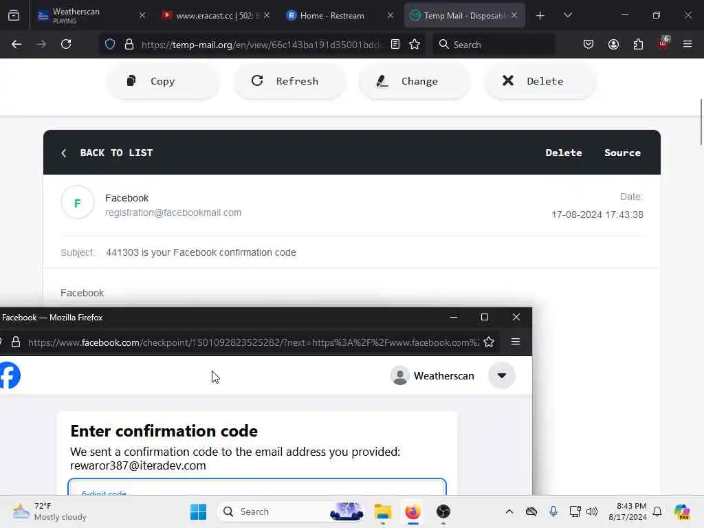
Task: Open the clock showing 8:43 PM
Action: [x=627, y=511]
